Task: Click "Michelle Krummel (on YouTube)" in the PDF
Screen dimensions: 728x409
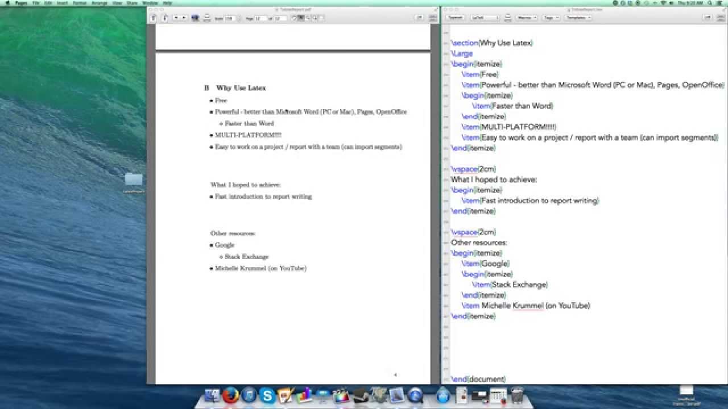Action: (x=260, y=268)
